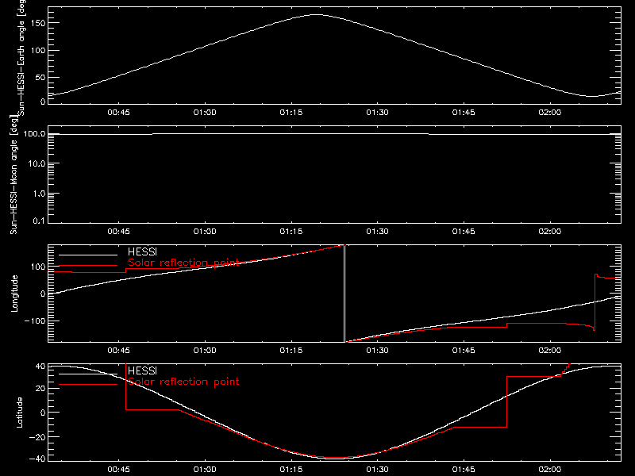Screen dimensions: 635x476
Task: Click HESSI legend label in the Longitude plot
Action: (x=142, y=251)
